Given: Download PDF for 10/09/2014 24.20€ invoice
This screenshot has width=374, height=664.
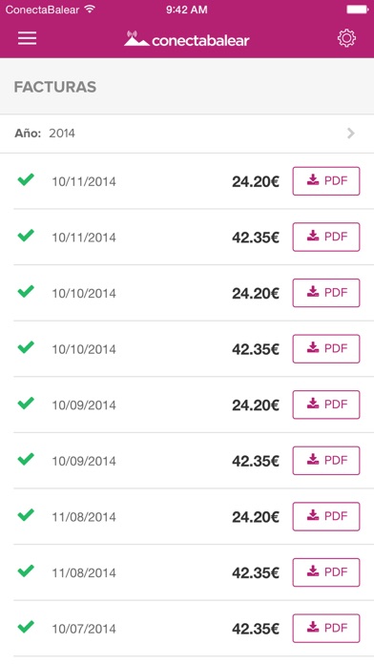Looking at the screenshot, I should tap(326, 405).
